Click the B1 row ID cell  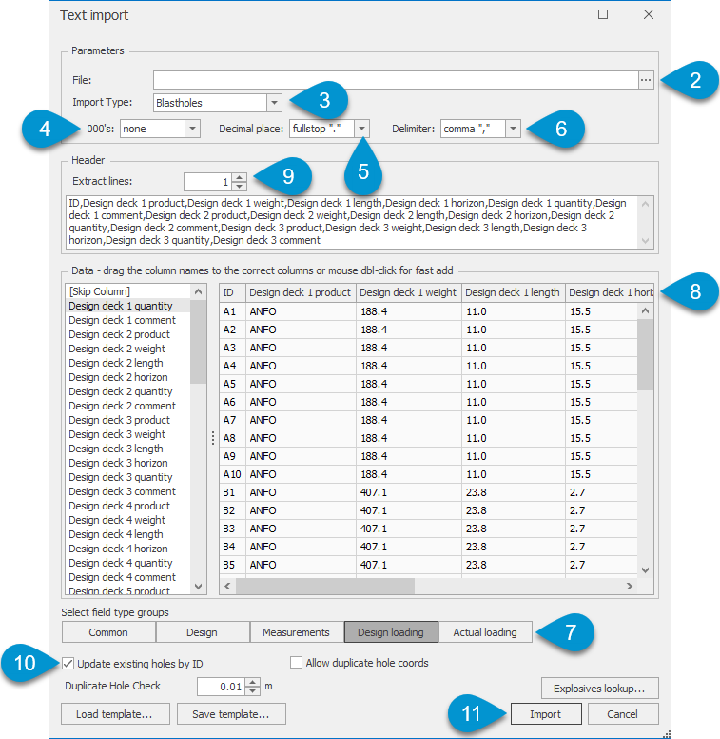pyautogui.click(x=232, y=492)
